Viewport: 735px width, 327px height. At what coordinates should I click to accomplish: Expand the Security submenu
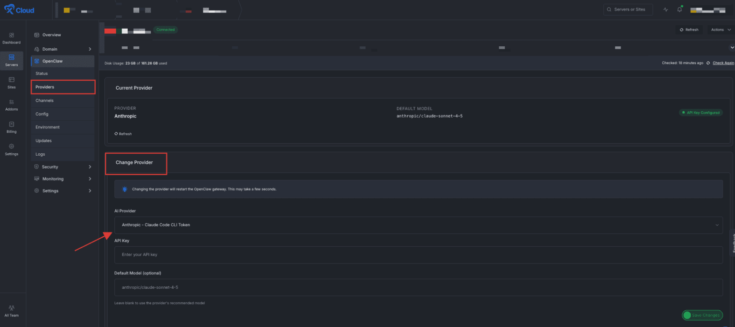(50, 167)
